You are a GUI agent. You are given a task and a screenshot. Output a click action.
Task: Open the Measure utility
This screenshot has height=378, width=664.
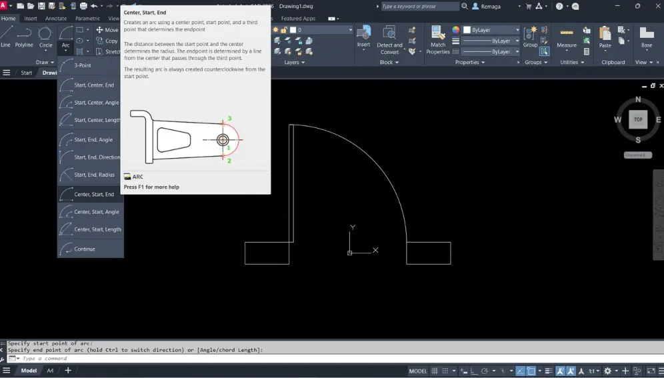567,37
